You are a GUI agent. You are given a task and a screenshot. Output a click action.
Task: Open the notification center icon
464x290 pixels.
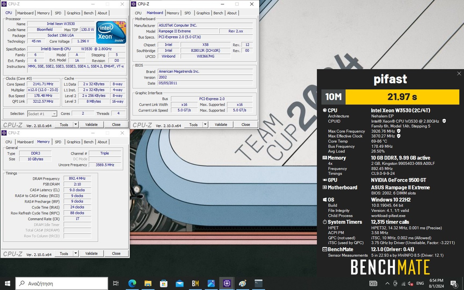[x=454, y=284]
